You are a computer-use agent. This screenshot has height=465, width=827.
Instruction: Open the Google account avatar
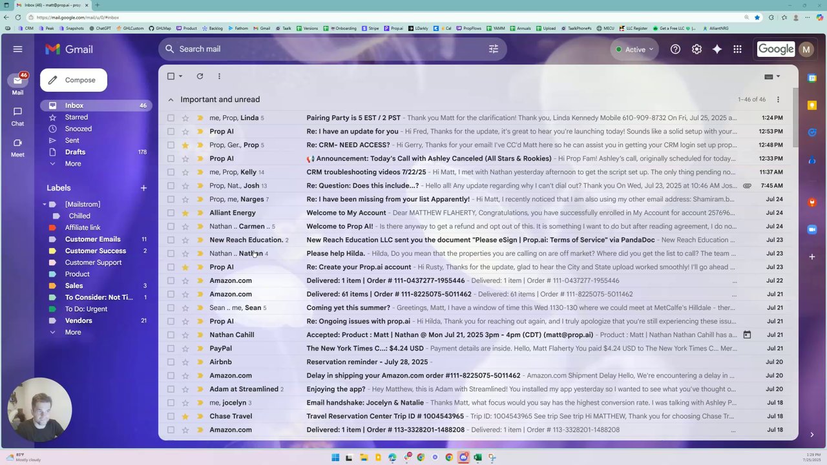806,49
